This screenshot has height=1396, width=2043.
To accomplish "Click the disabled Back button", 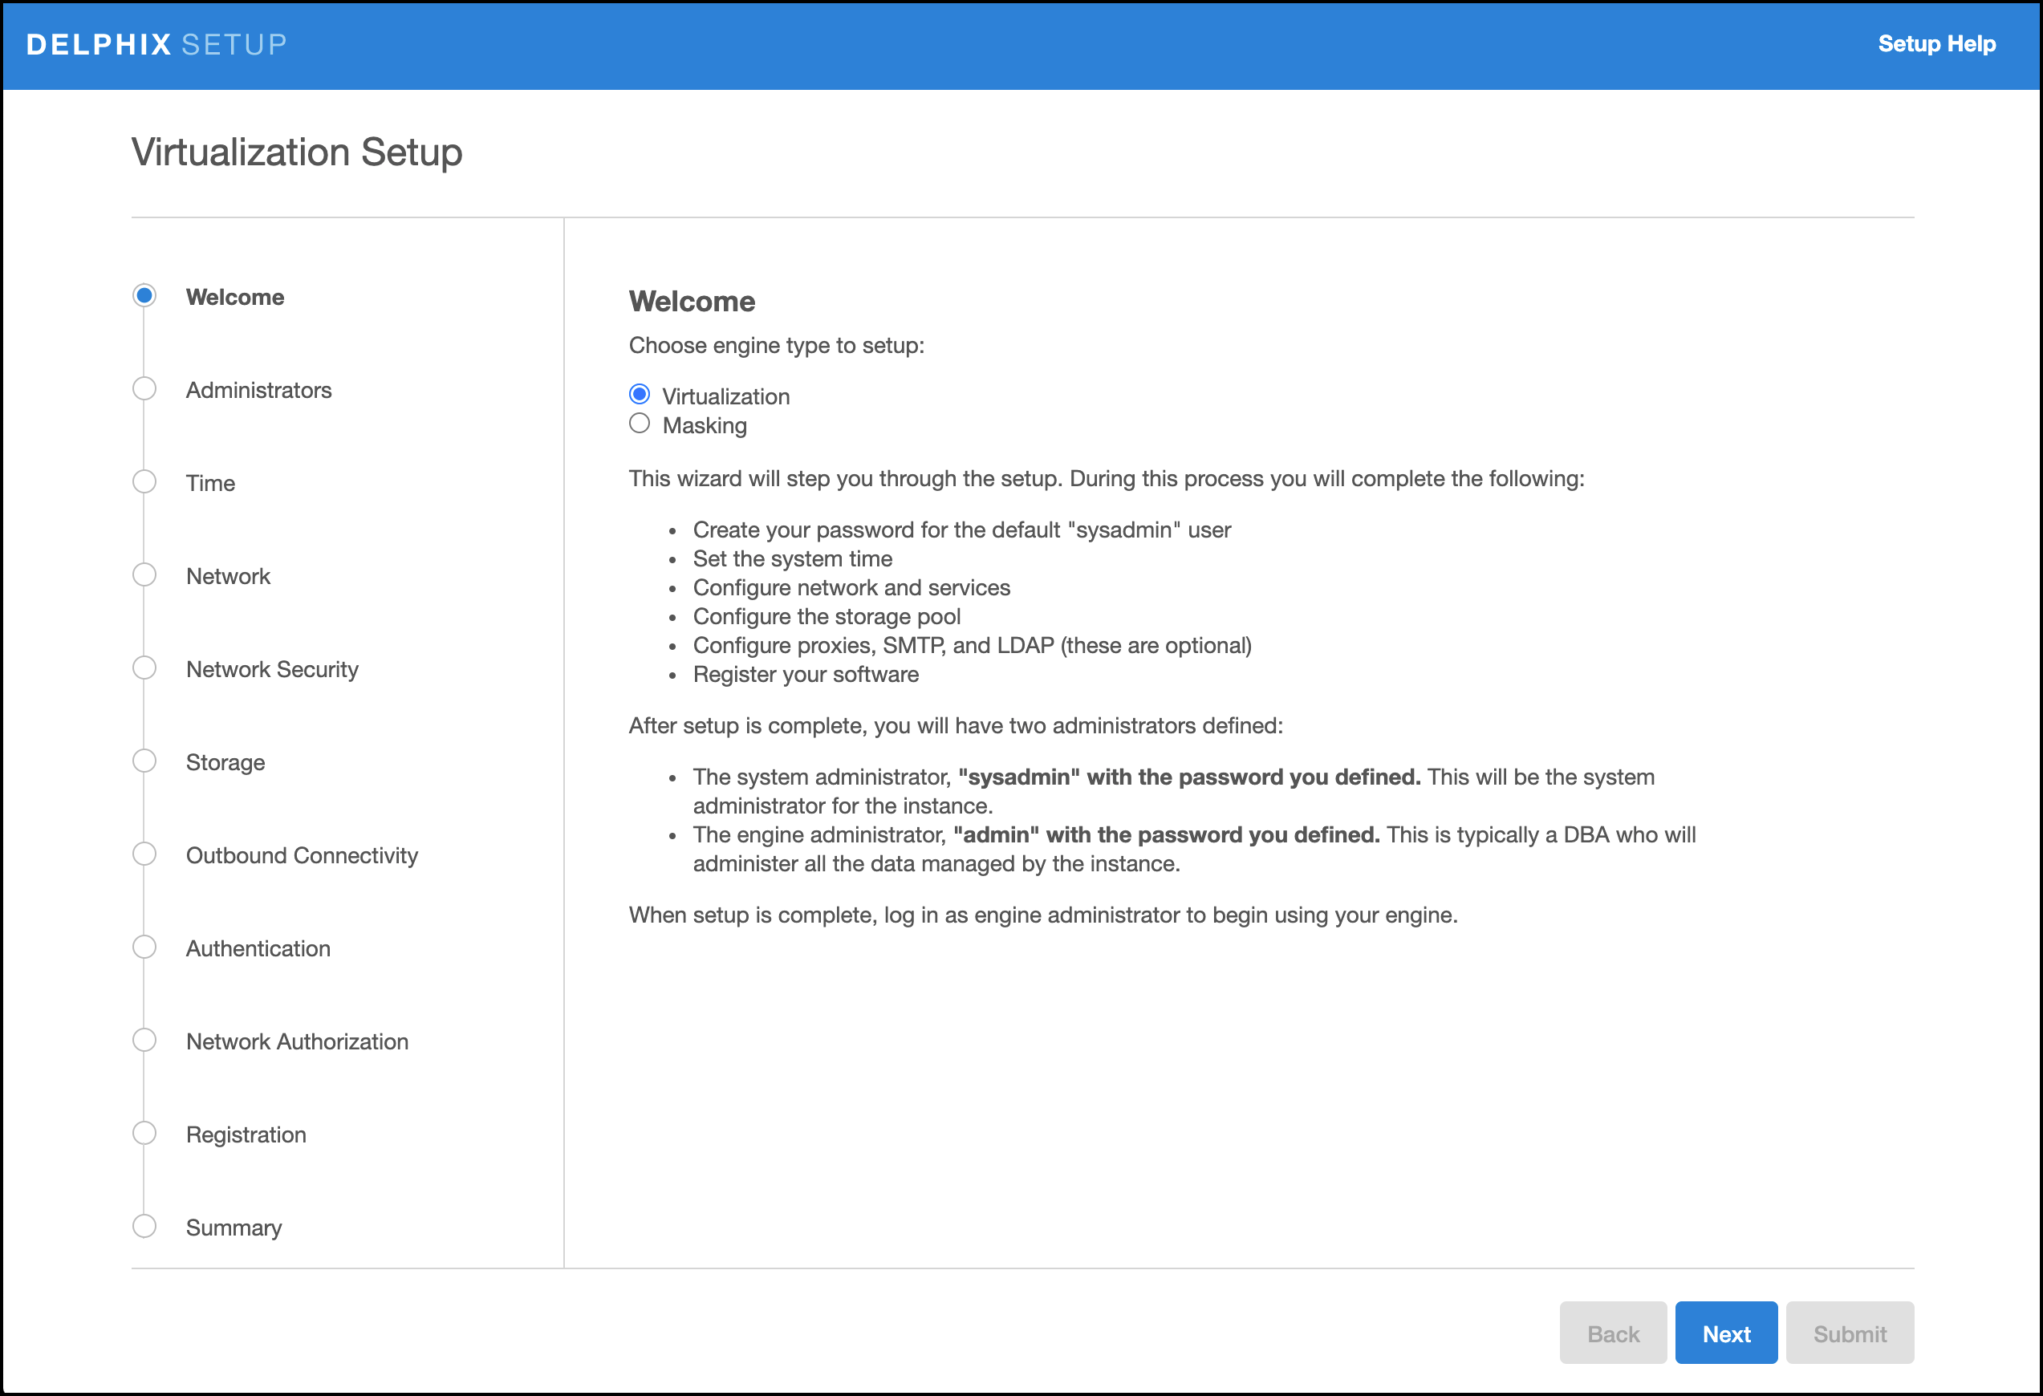I will (x=1612, y=1333).
